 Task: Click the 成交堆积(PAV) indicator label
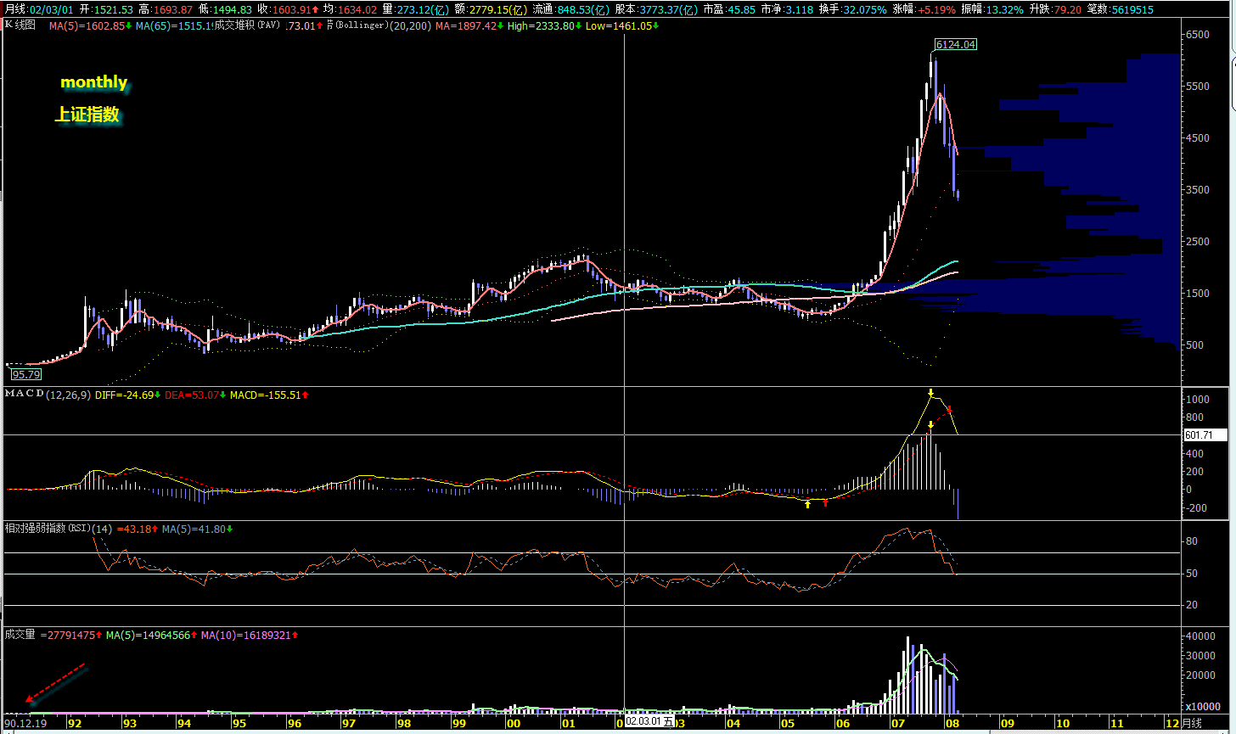[x=247, y=26]
